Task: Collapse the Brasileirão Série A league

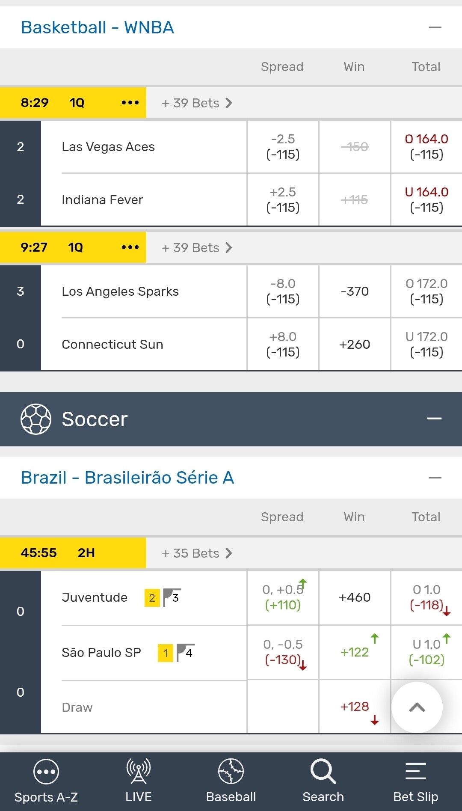Action: 435,478
